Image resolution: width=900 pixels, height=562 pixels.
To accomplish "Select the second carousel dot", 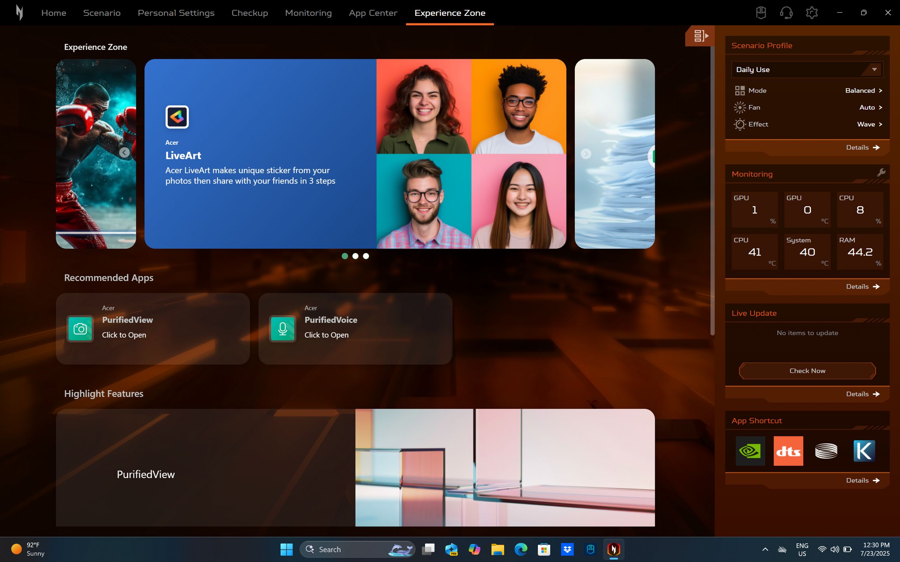I will click(355, 256).
